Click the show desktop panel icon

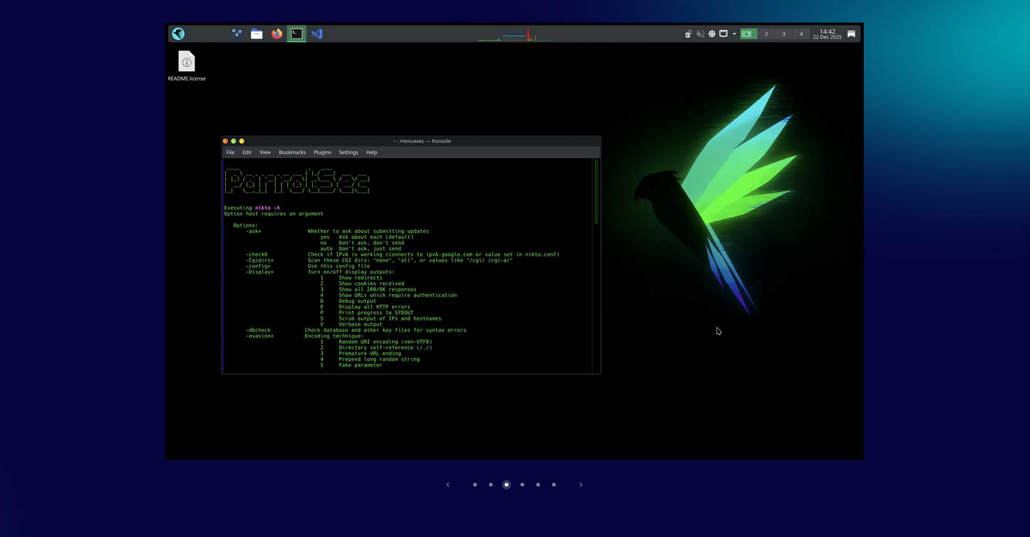pos(851,33)
